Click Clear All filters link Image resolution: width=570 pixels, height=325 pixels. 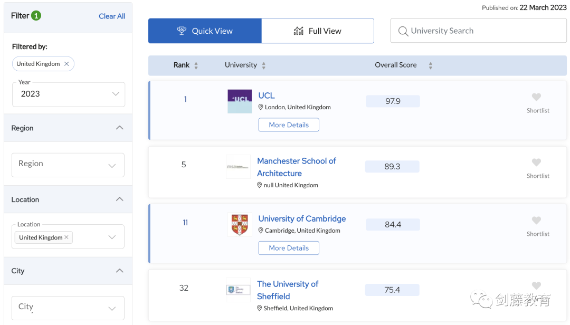pos(112,16)
